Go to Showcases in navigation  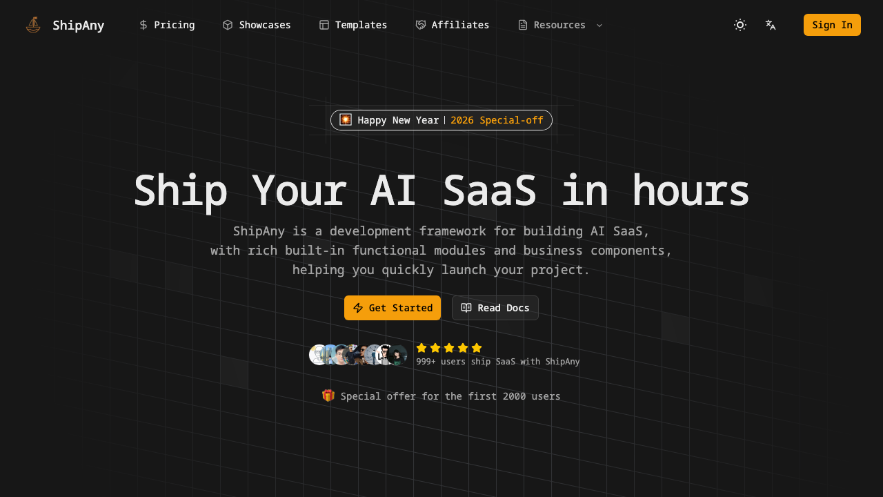click(x=264, y=25)
